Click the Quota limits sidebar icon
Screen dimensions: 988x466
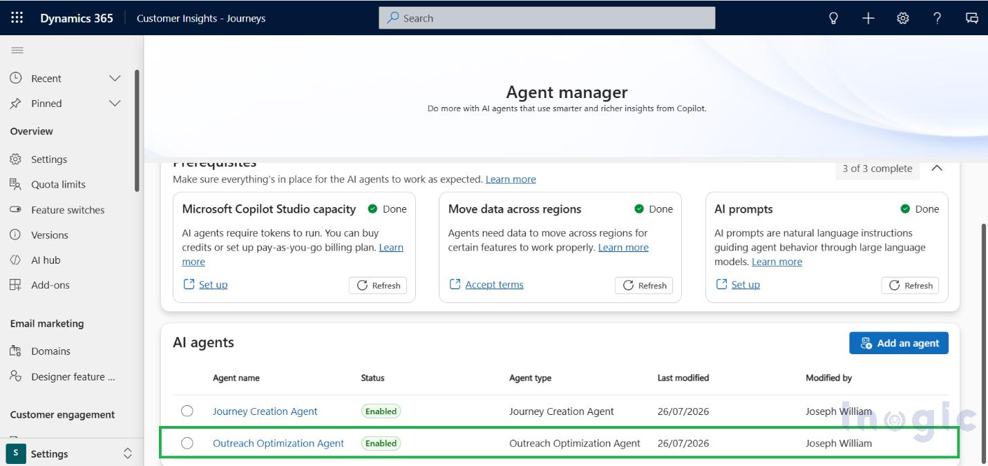16,184
